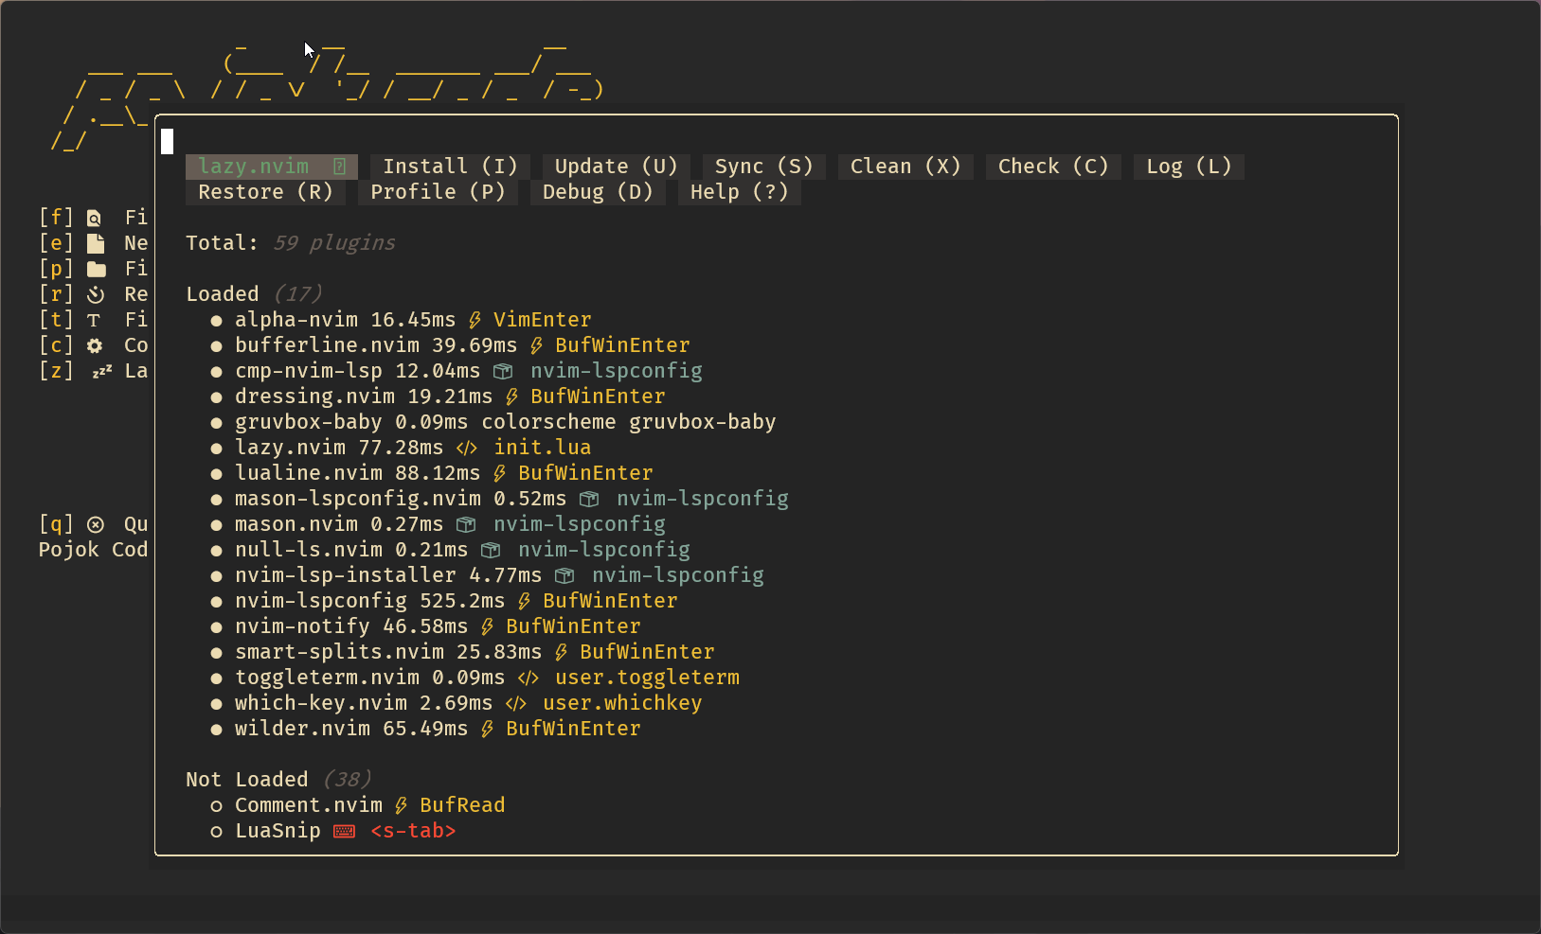Click the code icon on which-key.nvim row

[516, 703]
